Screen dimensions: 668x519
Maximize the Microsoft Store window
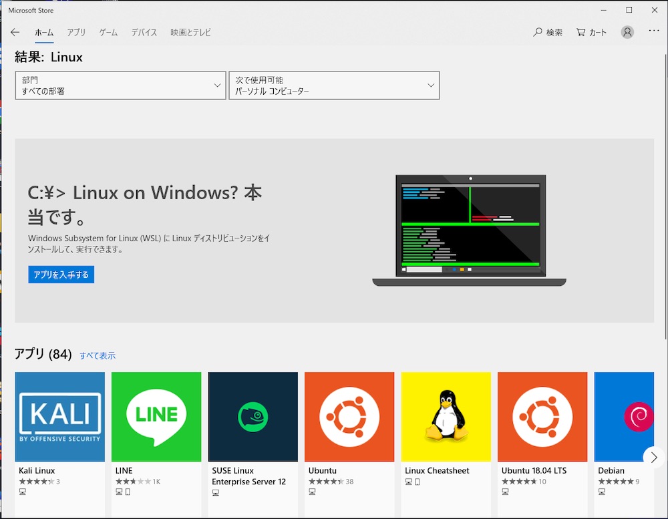click(629, 10)
